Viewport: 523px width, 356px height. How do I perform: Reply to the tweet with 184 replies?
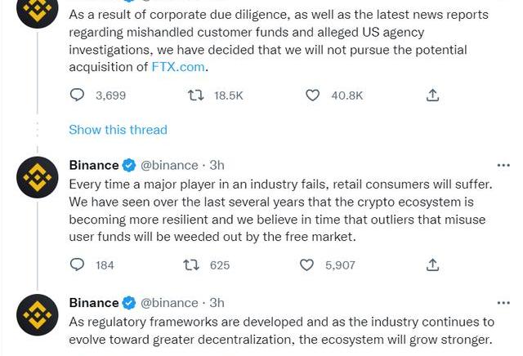click(78, 265)
